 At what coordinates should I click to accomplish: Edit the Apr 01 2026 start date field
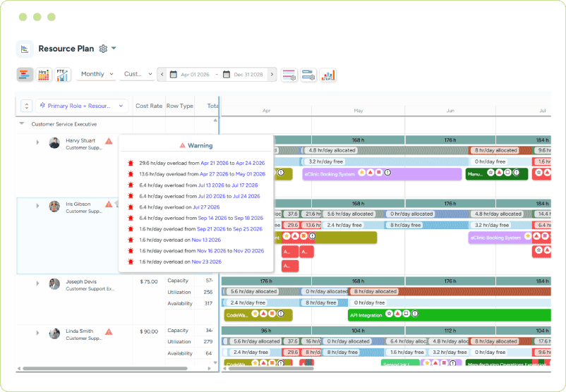[x=195, y=75]
